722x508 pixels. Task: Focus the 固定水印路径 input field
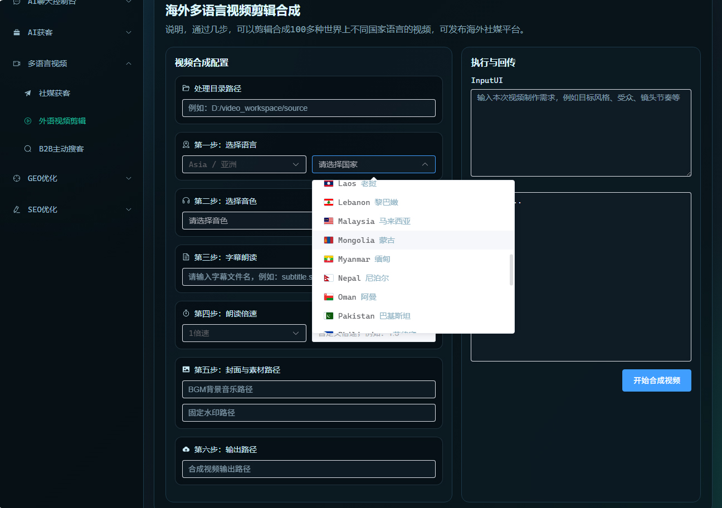pos(309,413)
